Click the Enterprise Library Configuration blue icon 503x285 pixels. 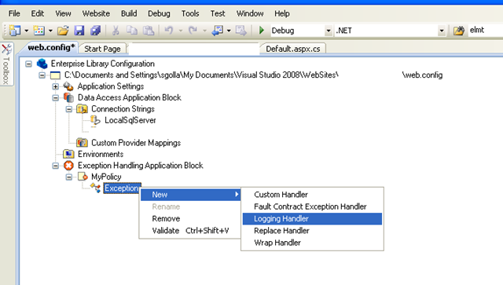[x=42, y=64]
